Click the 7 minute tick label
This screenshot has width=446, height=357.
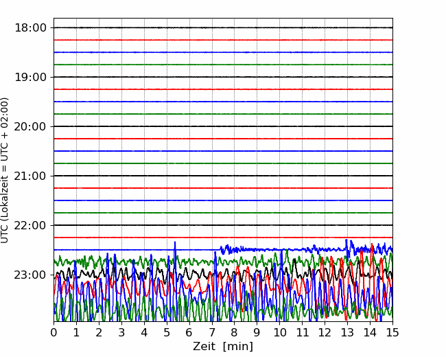212,332
